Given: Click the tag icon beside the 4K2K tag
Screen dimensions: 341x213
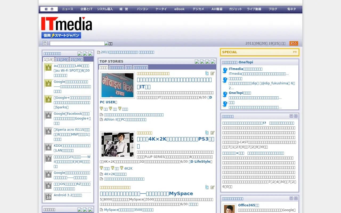Looking at the screenshot, I should pyautogui.click(x=121, y=168).
